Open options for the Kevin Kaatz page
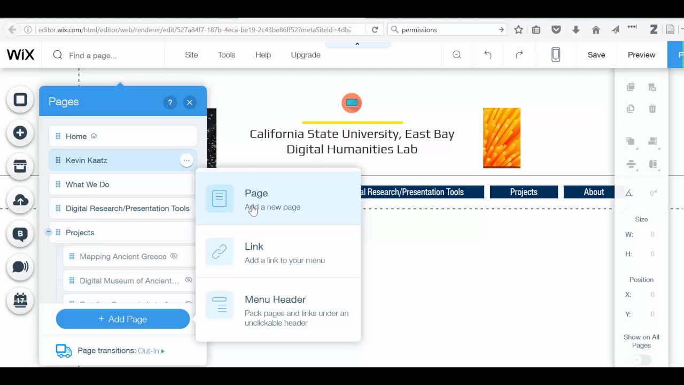This screenshot has width=684, height=385. (x=186, y=160)
